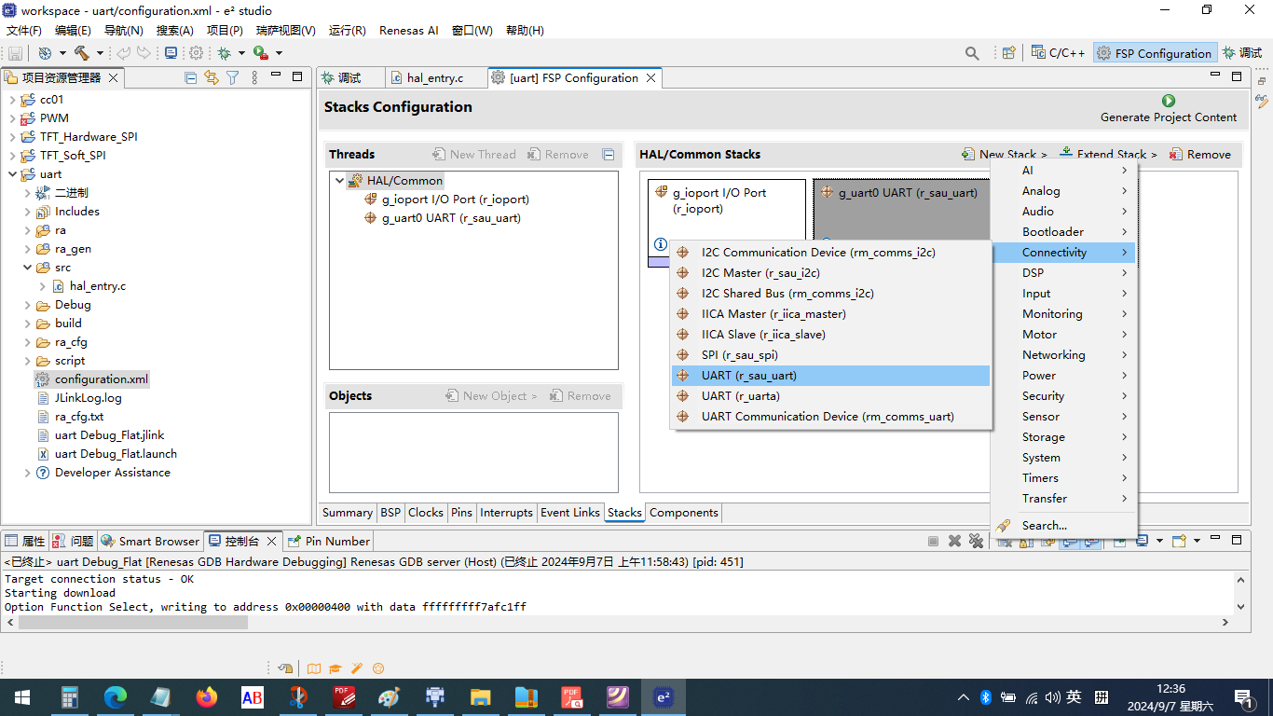Open the Open Console dropdown arrow
The image size is (1273, 716).
tap(1197, 541)
